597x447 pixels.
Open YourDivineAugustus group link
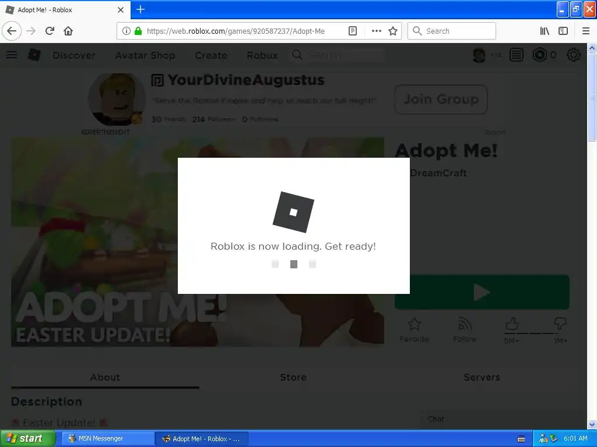(246, 80)
